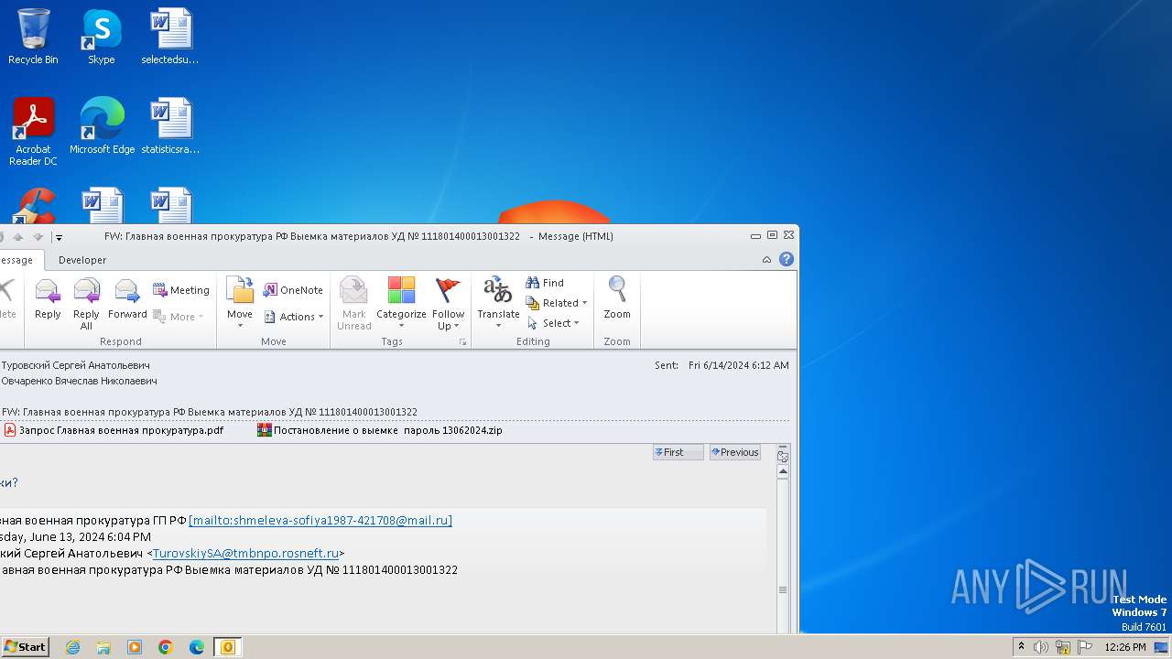Open the Categorize color menu
The height and width of the screenshot is (659, 1172).
(401, 302)
